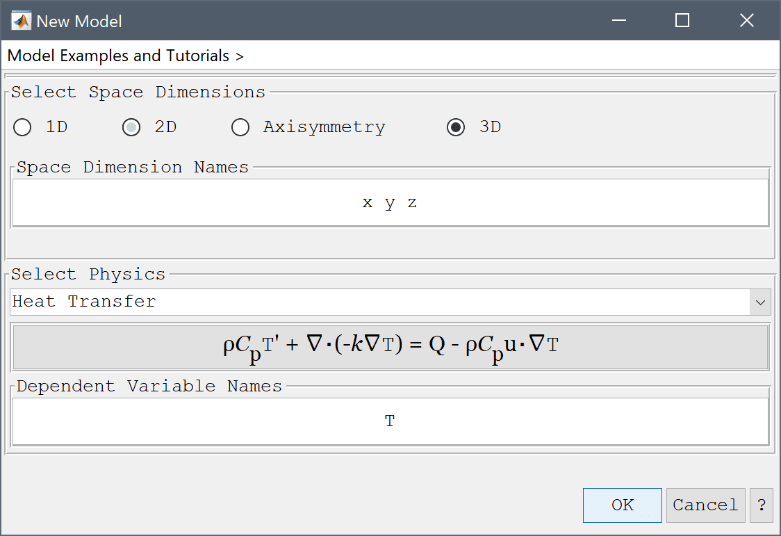Click into Dependent Variable Names field

click(x=390, y=421)
